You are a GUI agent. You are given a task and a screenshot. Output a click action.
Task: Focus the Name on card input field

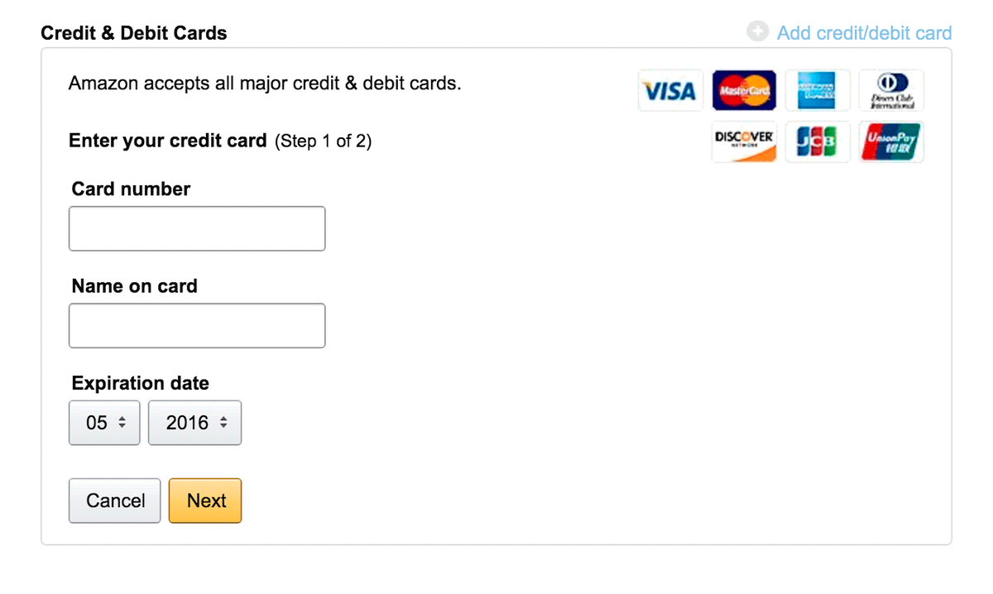197,325
